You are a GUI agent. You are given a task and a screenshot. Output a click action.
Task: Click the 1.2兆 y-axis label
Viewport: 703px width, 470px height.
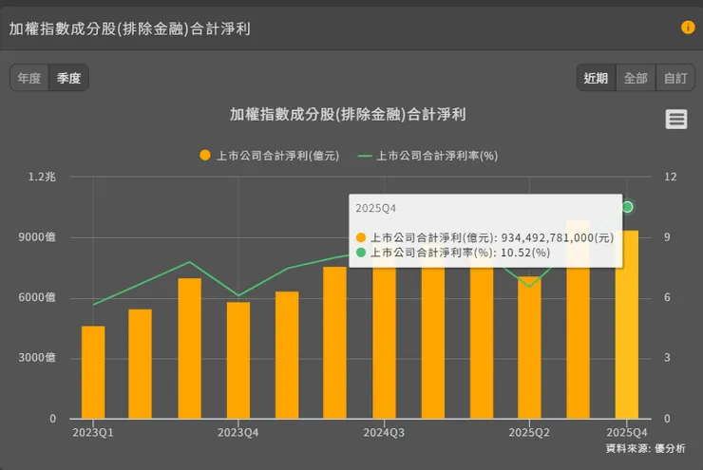[42, 177]
